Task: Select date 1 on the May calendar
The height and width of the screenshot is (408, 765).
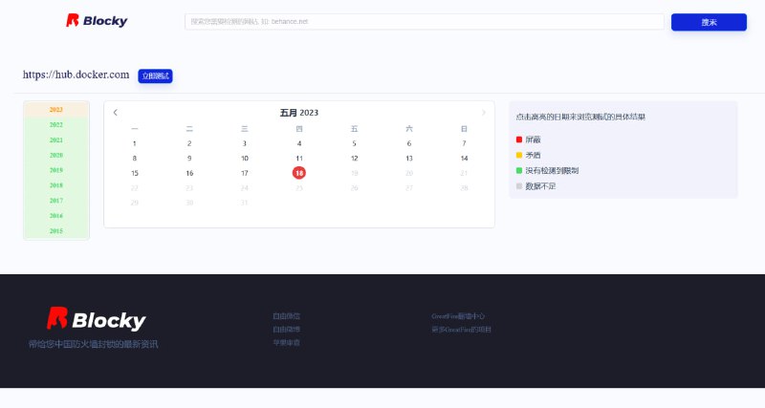Action: point(135,143)
